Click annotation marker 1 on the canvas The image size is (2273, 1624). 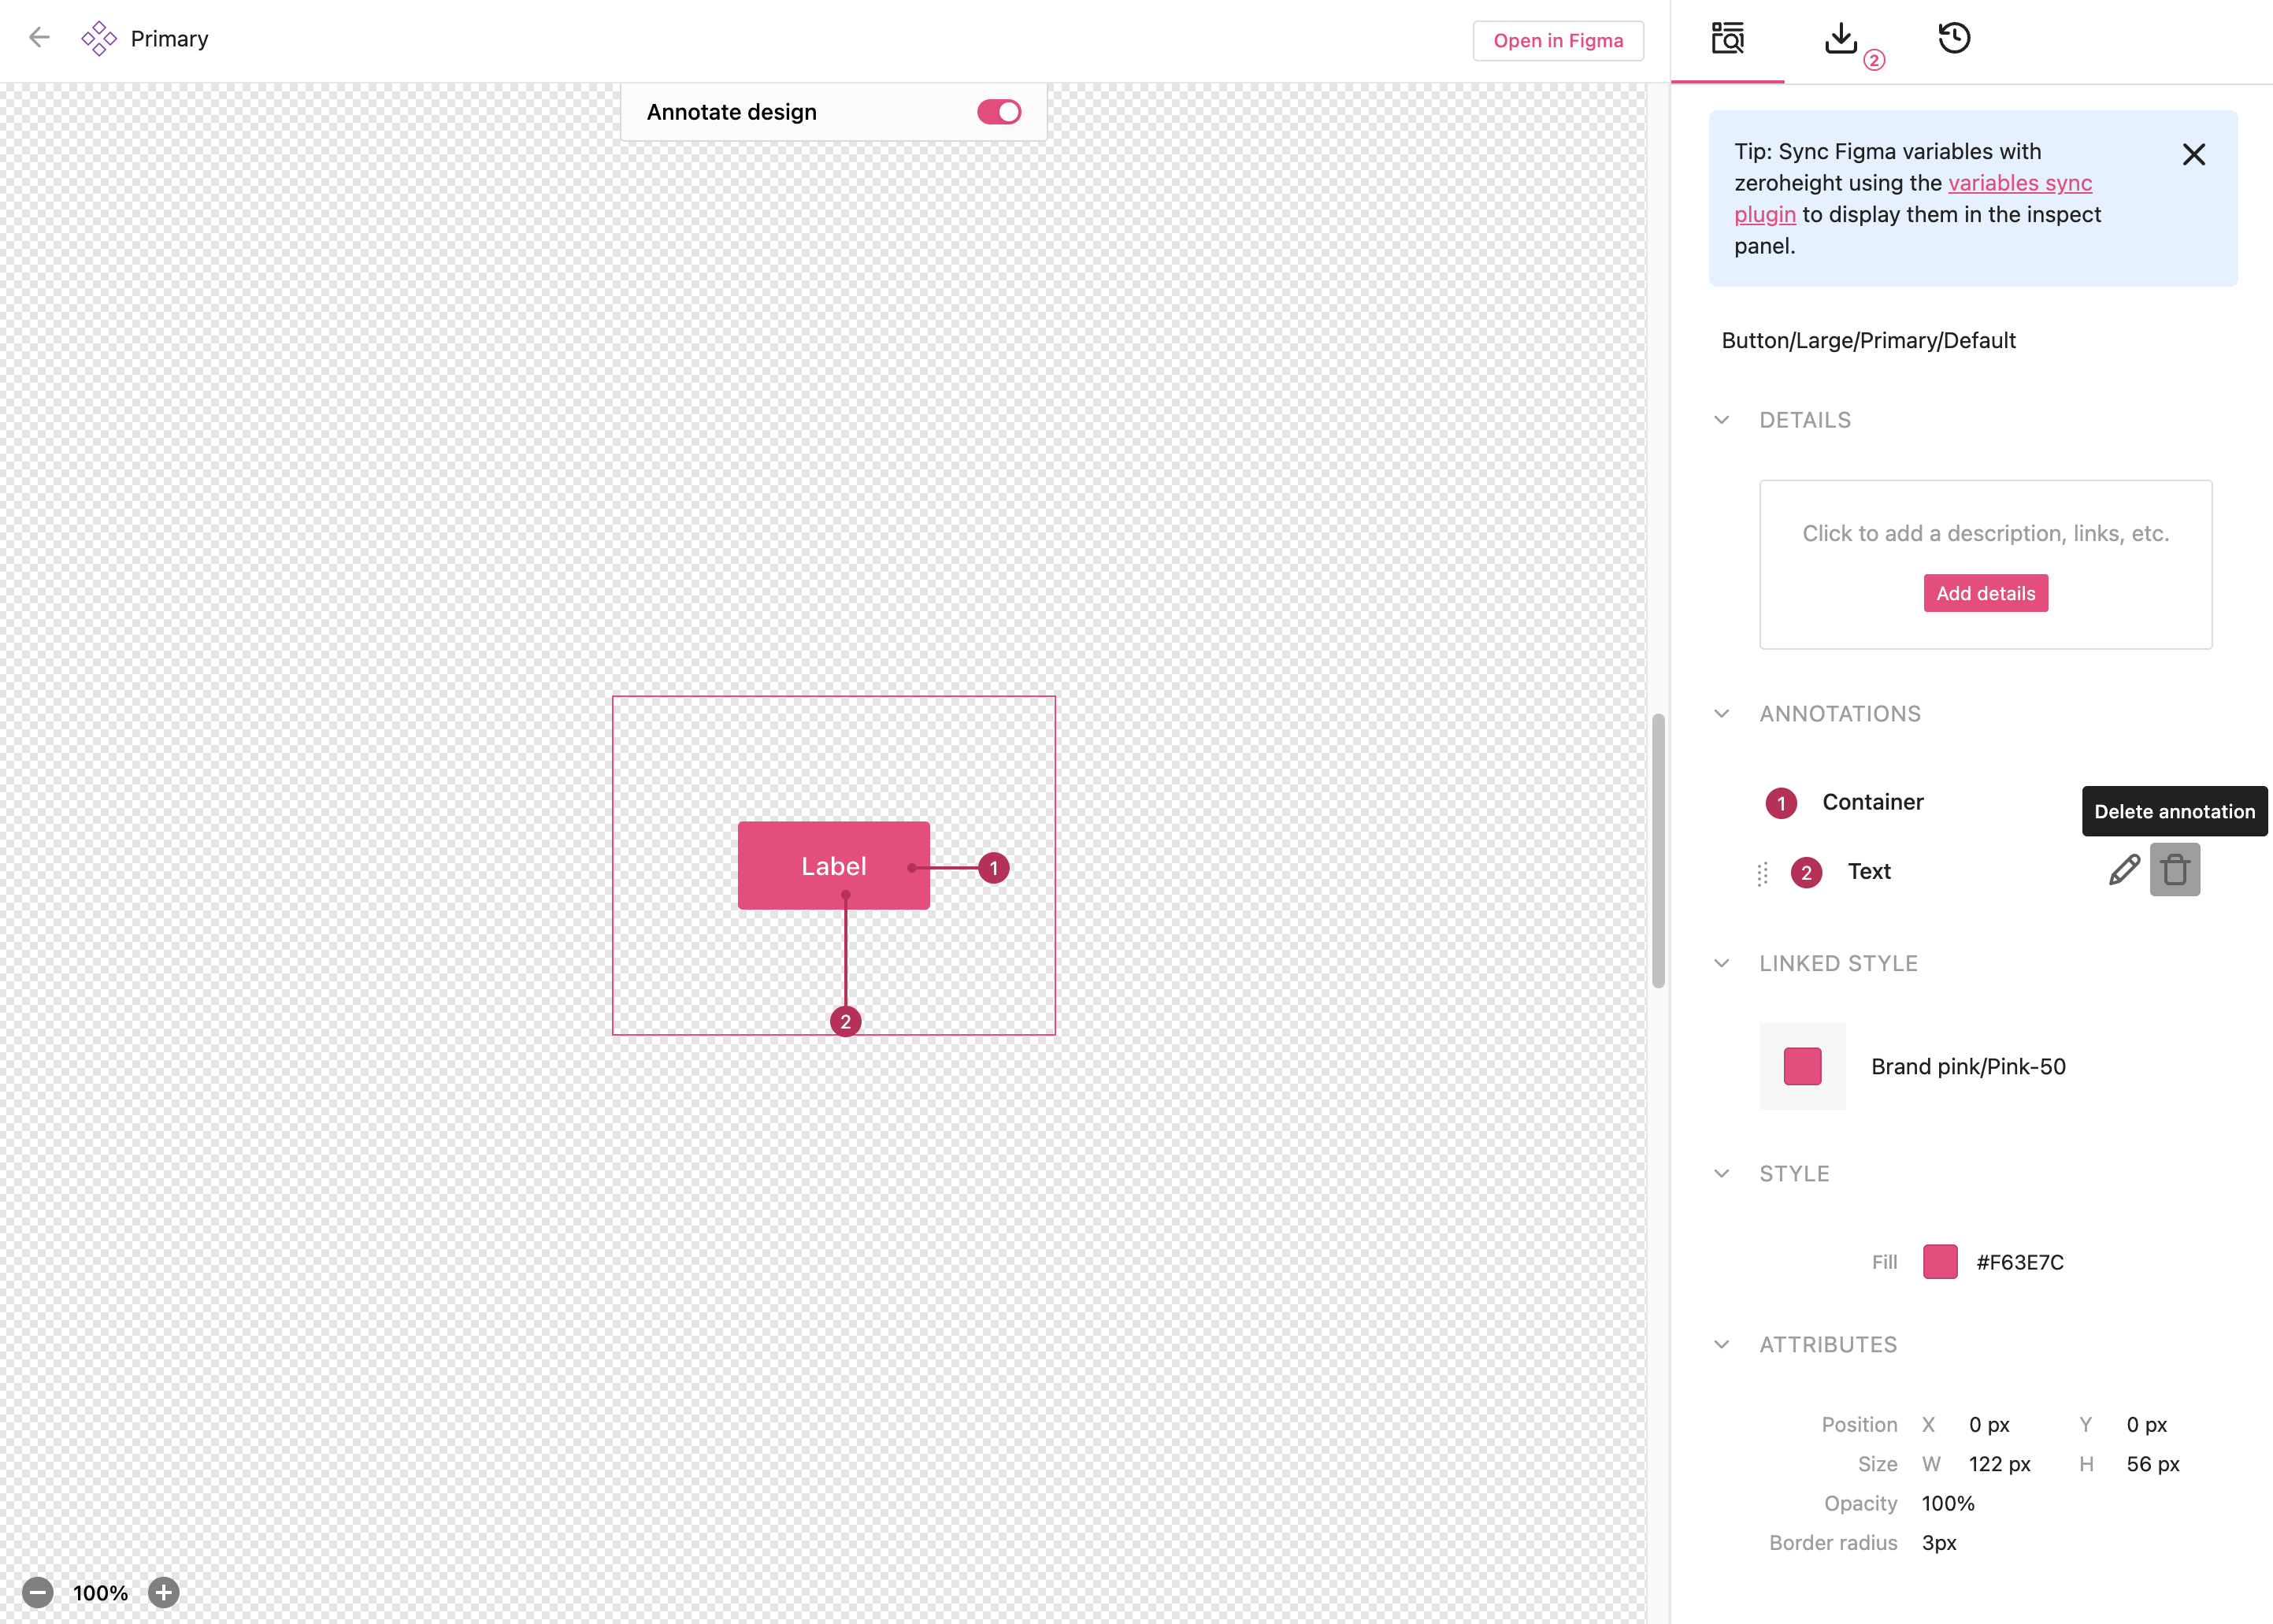(x=993, y=868)
